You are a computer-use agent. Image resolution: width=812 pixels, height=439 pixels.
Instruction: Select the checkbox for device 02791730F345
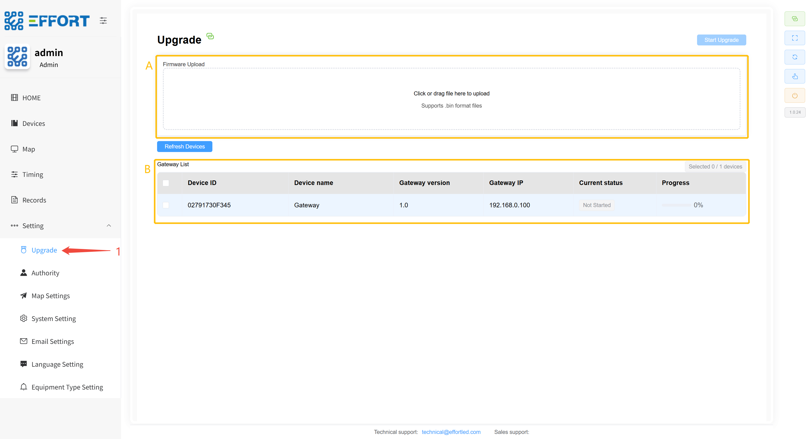[x=166, y=205]
